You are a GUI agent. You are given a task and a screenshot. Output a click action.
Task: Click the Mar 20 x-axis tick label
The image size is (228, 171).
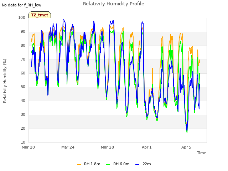[28, 147]
